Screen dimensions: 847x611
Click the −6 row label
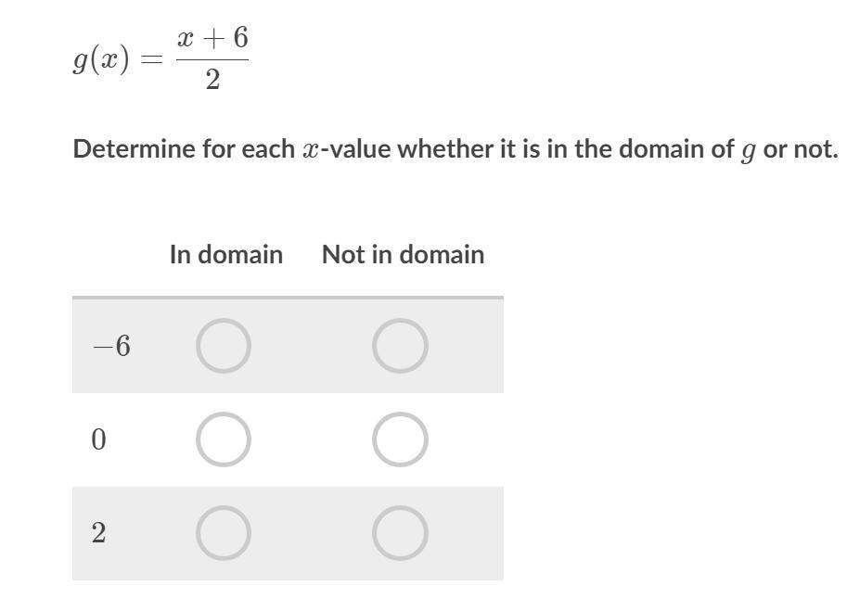pyautogui.click(x=112, y=346)
